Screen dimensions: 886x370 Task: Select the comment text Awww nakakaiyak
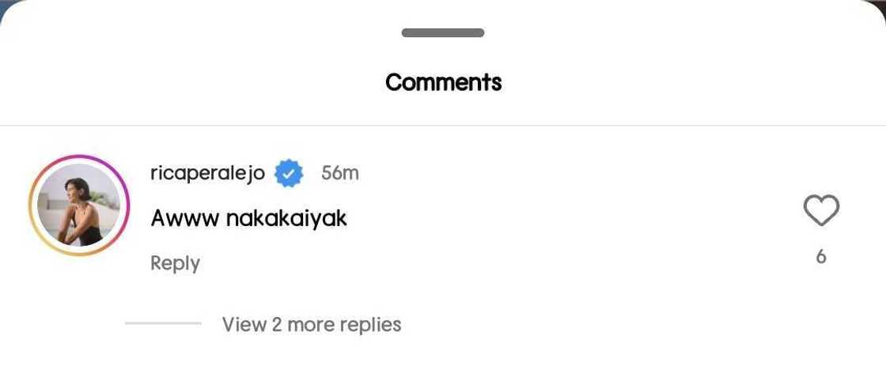click(x=248, y=217)
